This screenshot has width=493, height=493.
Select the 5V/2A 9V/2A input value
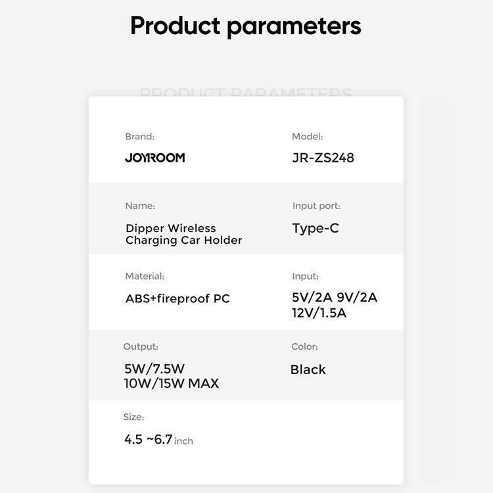pos(335,297)
